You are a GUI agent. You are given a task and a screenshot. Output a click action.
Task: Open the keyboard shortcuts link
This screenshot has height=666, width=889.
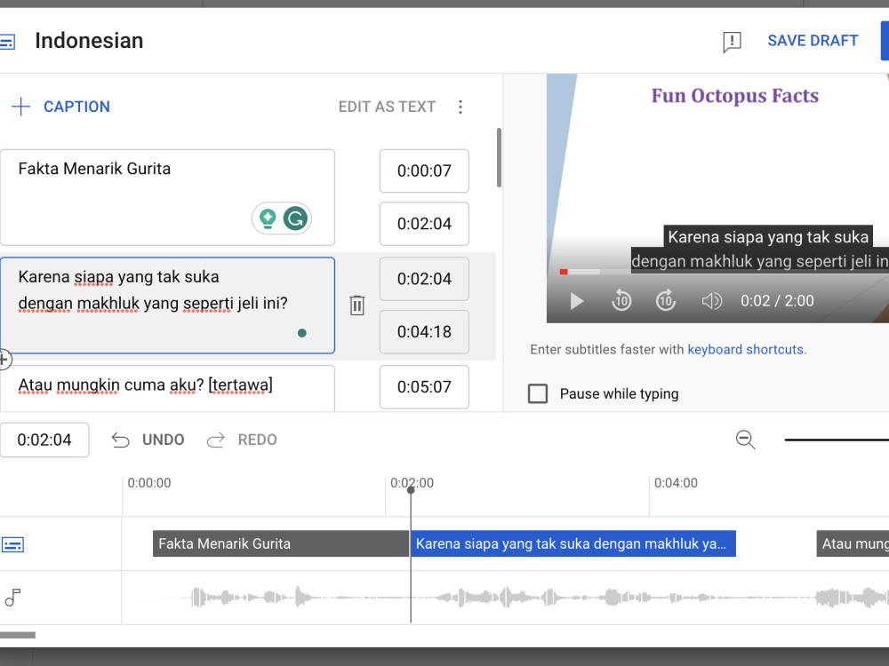[x=746, y=349]
